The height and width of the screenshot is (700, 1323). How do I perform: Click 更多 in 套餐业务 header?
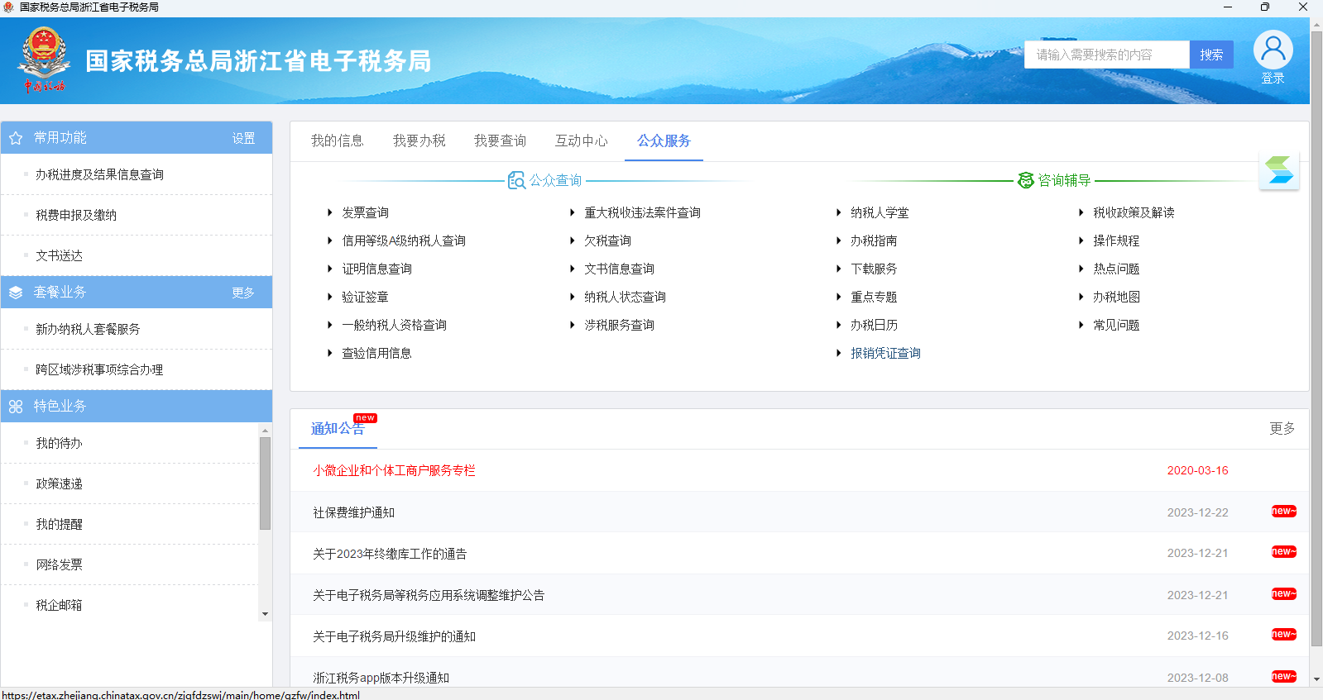243,293
